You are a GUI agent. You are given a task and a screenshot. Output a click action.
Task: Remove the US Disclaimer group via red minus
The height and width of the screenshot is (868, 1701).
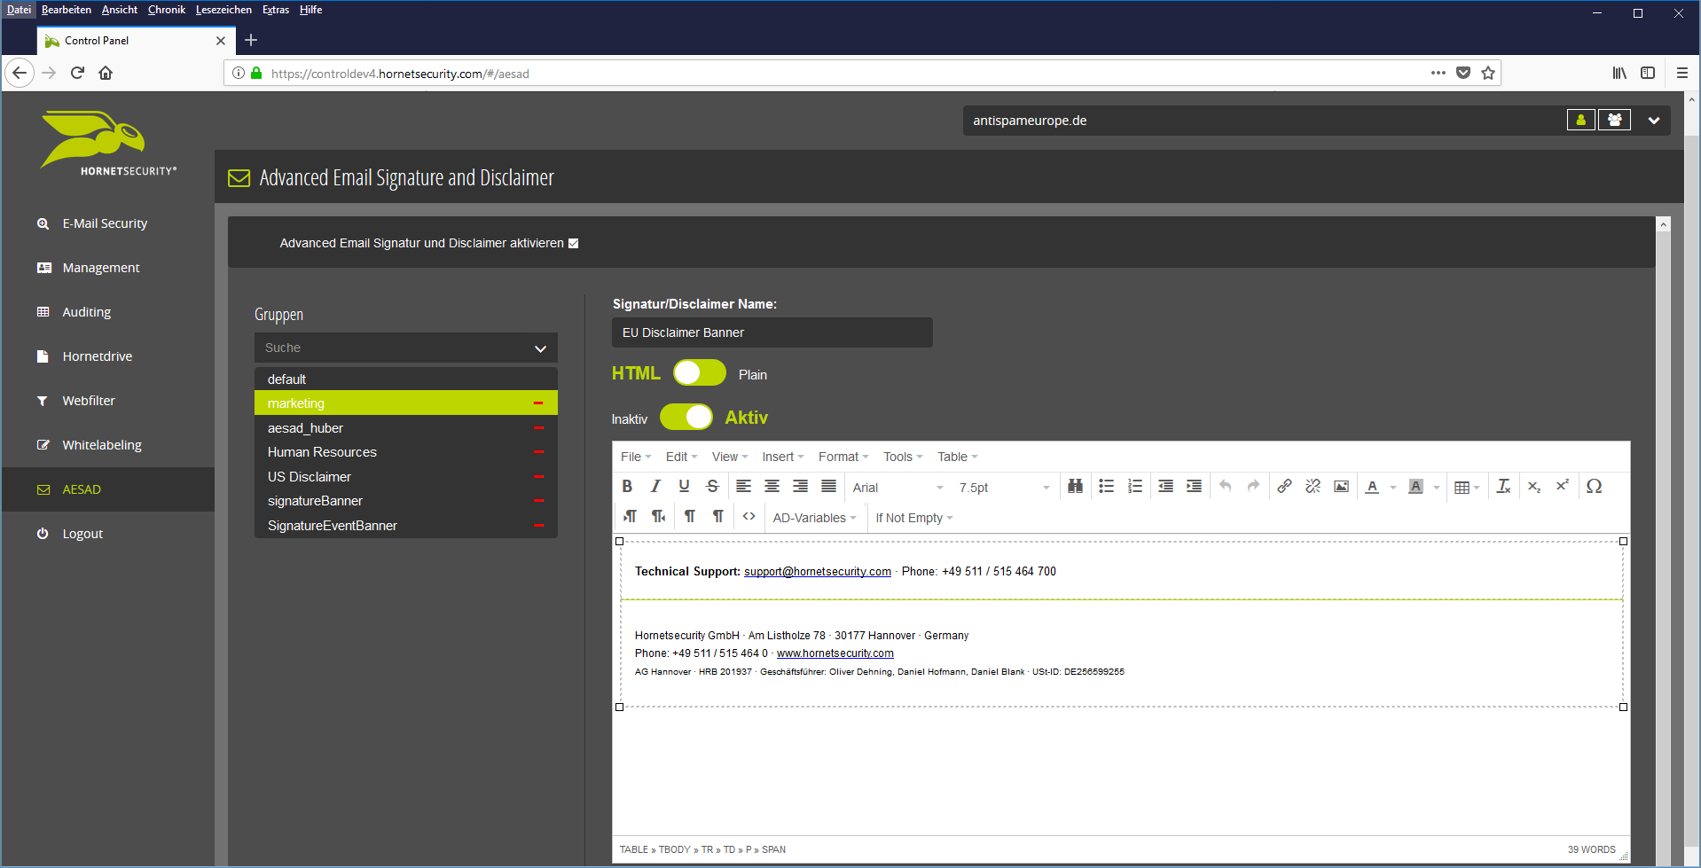pos(538,477)
